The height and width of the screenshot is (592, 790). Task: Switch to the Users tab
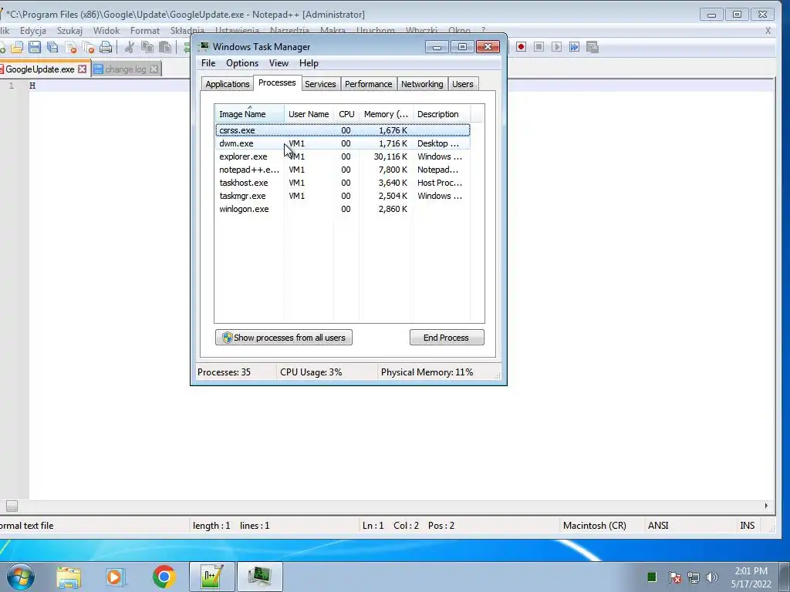click(463, 84)
